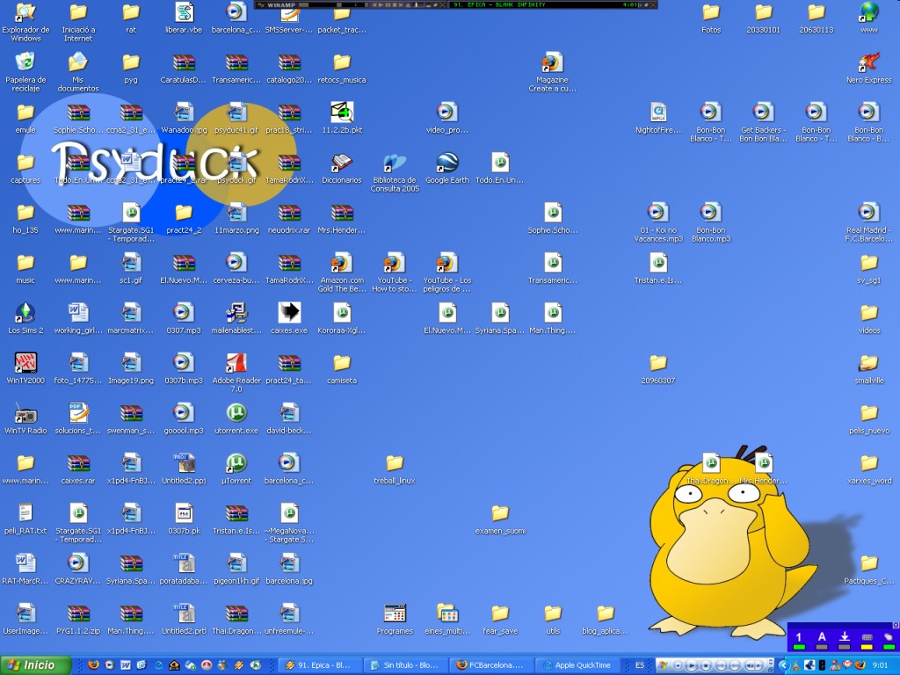Open the Programes shortcut icon

tap(395, 619)
